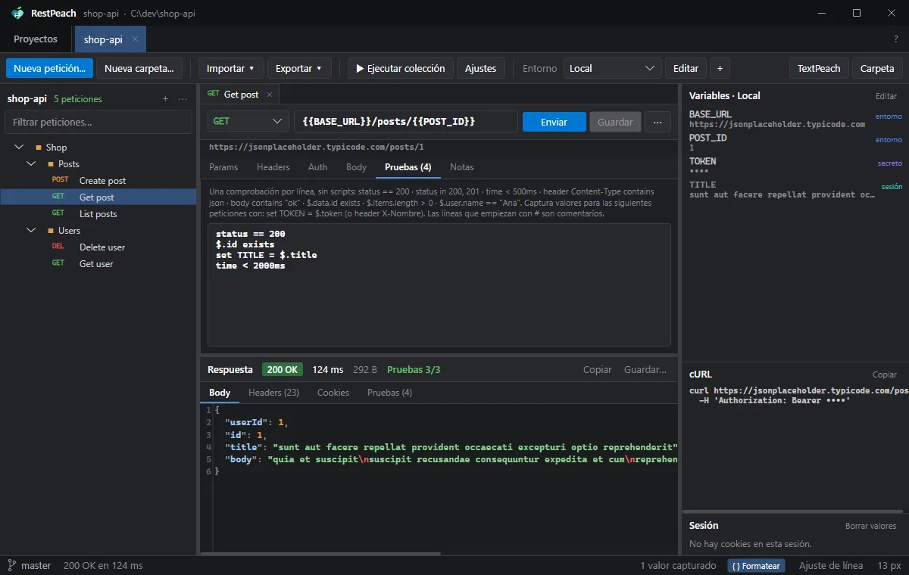Edit variables in the Variables · Local panel

coord(886,96)
